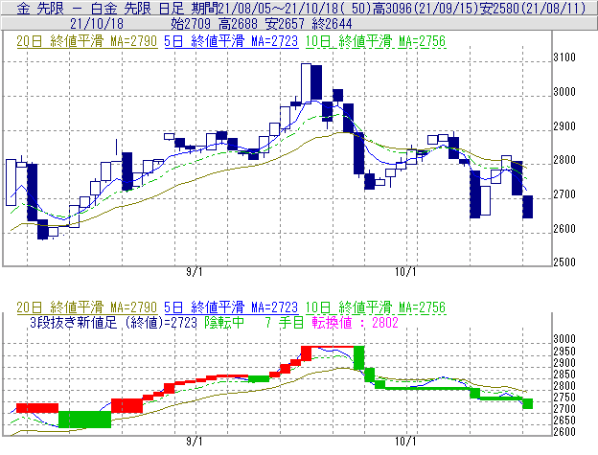The height and width of the screenshot is (455, 598).
Task: Click the 2600 axis label in lower chart
Action: [x=564, y=432]
